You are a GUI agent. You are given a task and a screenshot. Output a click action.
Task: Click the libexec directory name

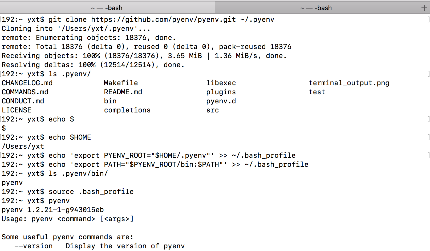pos(221,83)
